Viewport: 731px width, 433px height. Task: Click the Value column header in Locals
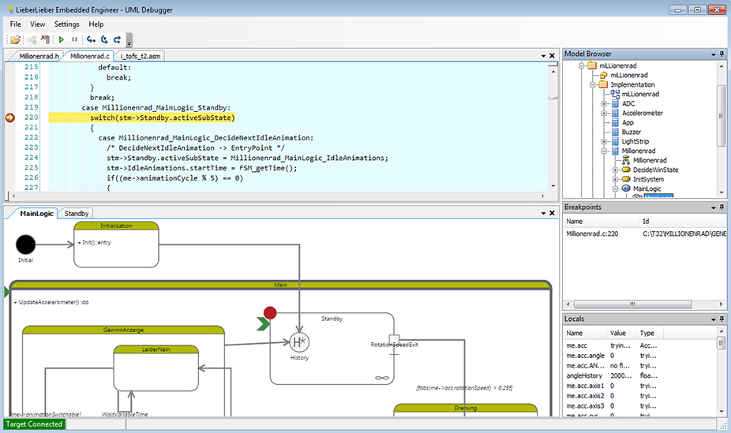(621, 334)
